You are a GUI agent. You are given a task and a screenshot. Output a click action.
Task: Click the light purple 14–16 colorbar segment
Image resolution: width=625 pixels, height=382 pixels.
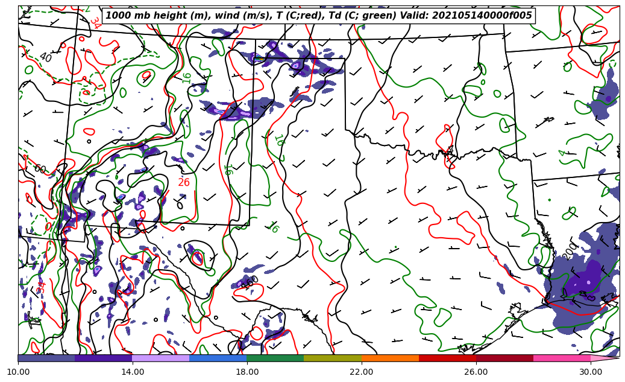161,358
